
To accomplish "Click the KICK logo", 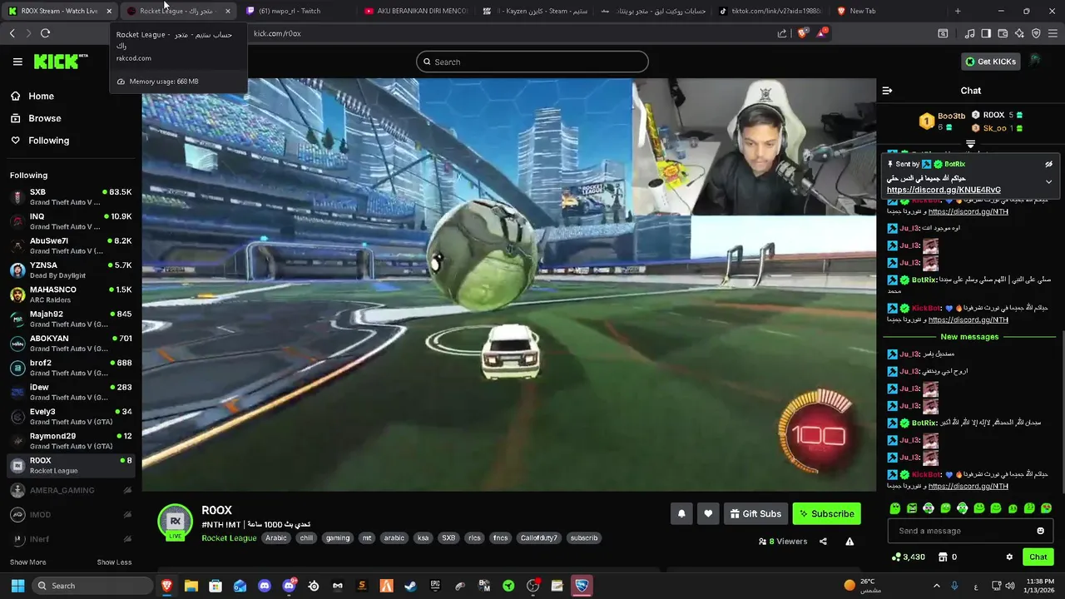I will point(61,62).
